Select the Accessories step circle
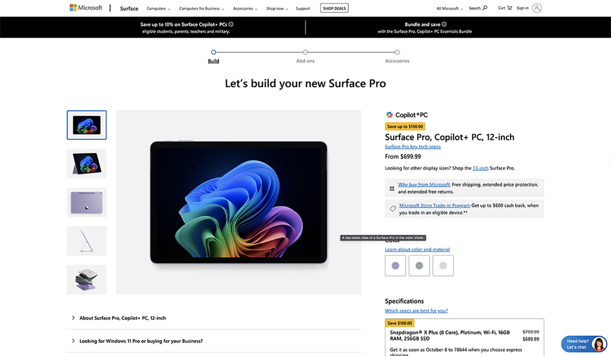 tap(397, 52)
